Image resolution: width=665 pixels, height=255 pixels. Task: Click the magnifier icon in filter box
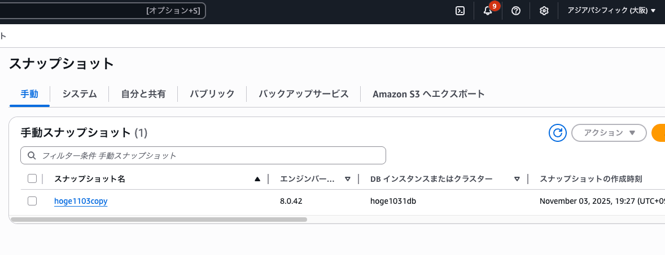coord(31,155)
